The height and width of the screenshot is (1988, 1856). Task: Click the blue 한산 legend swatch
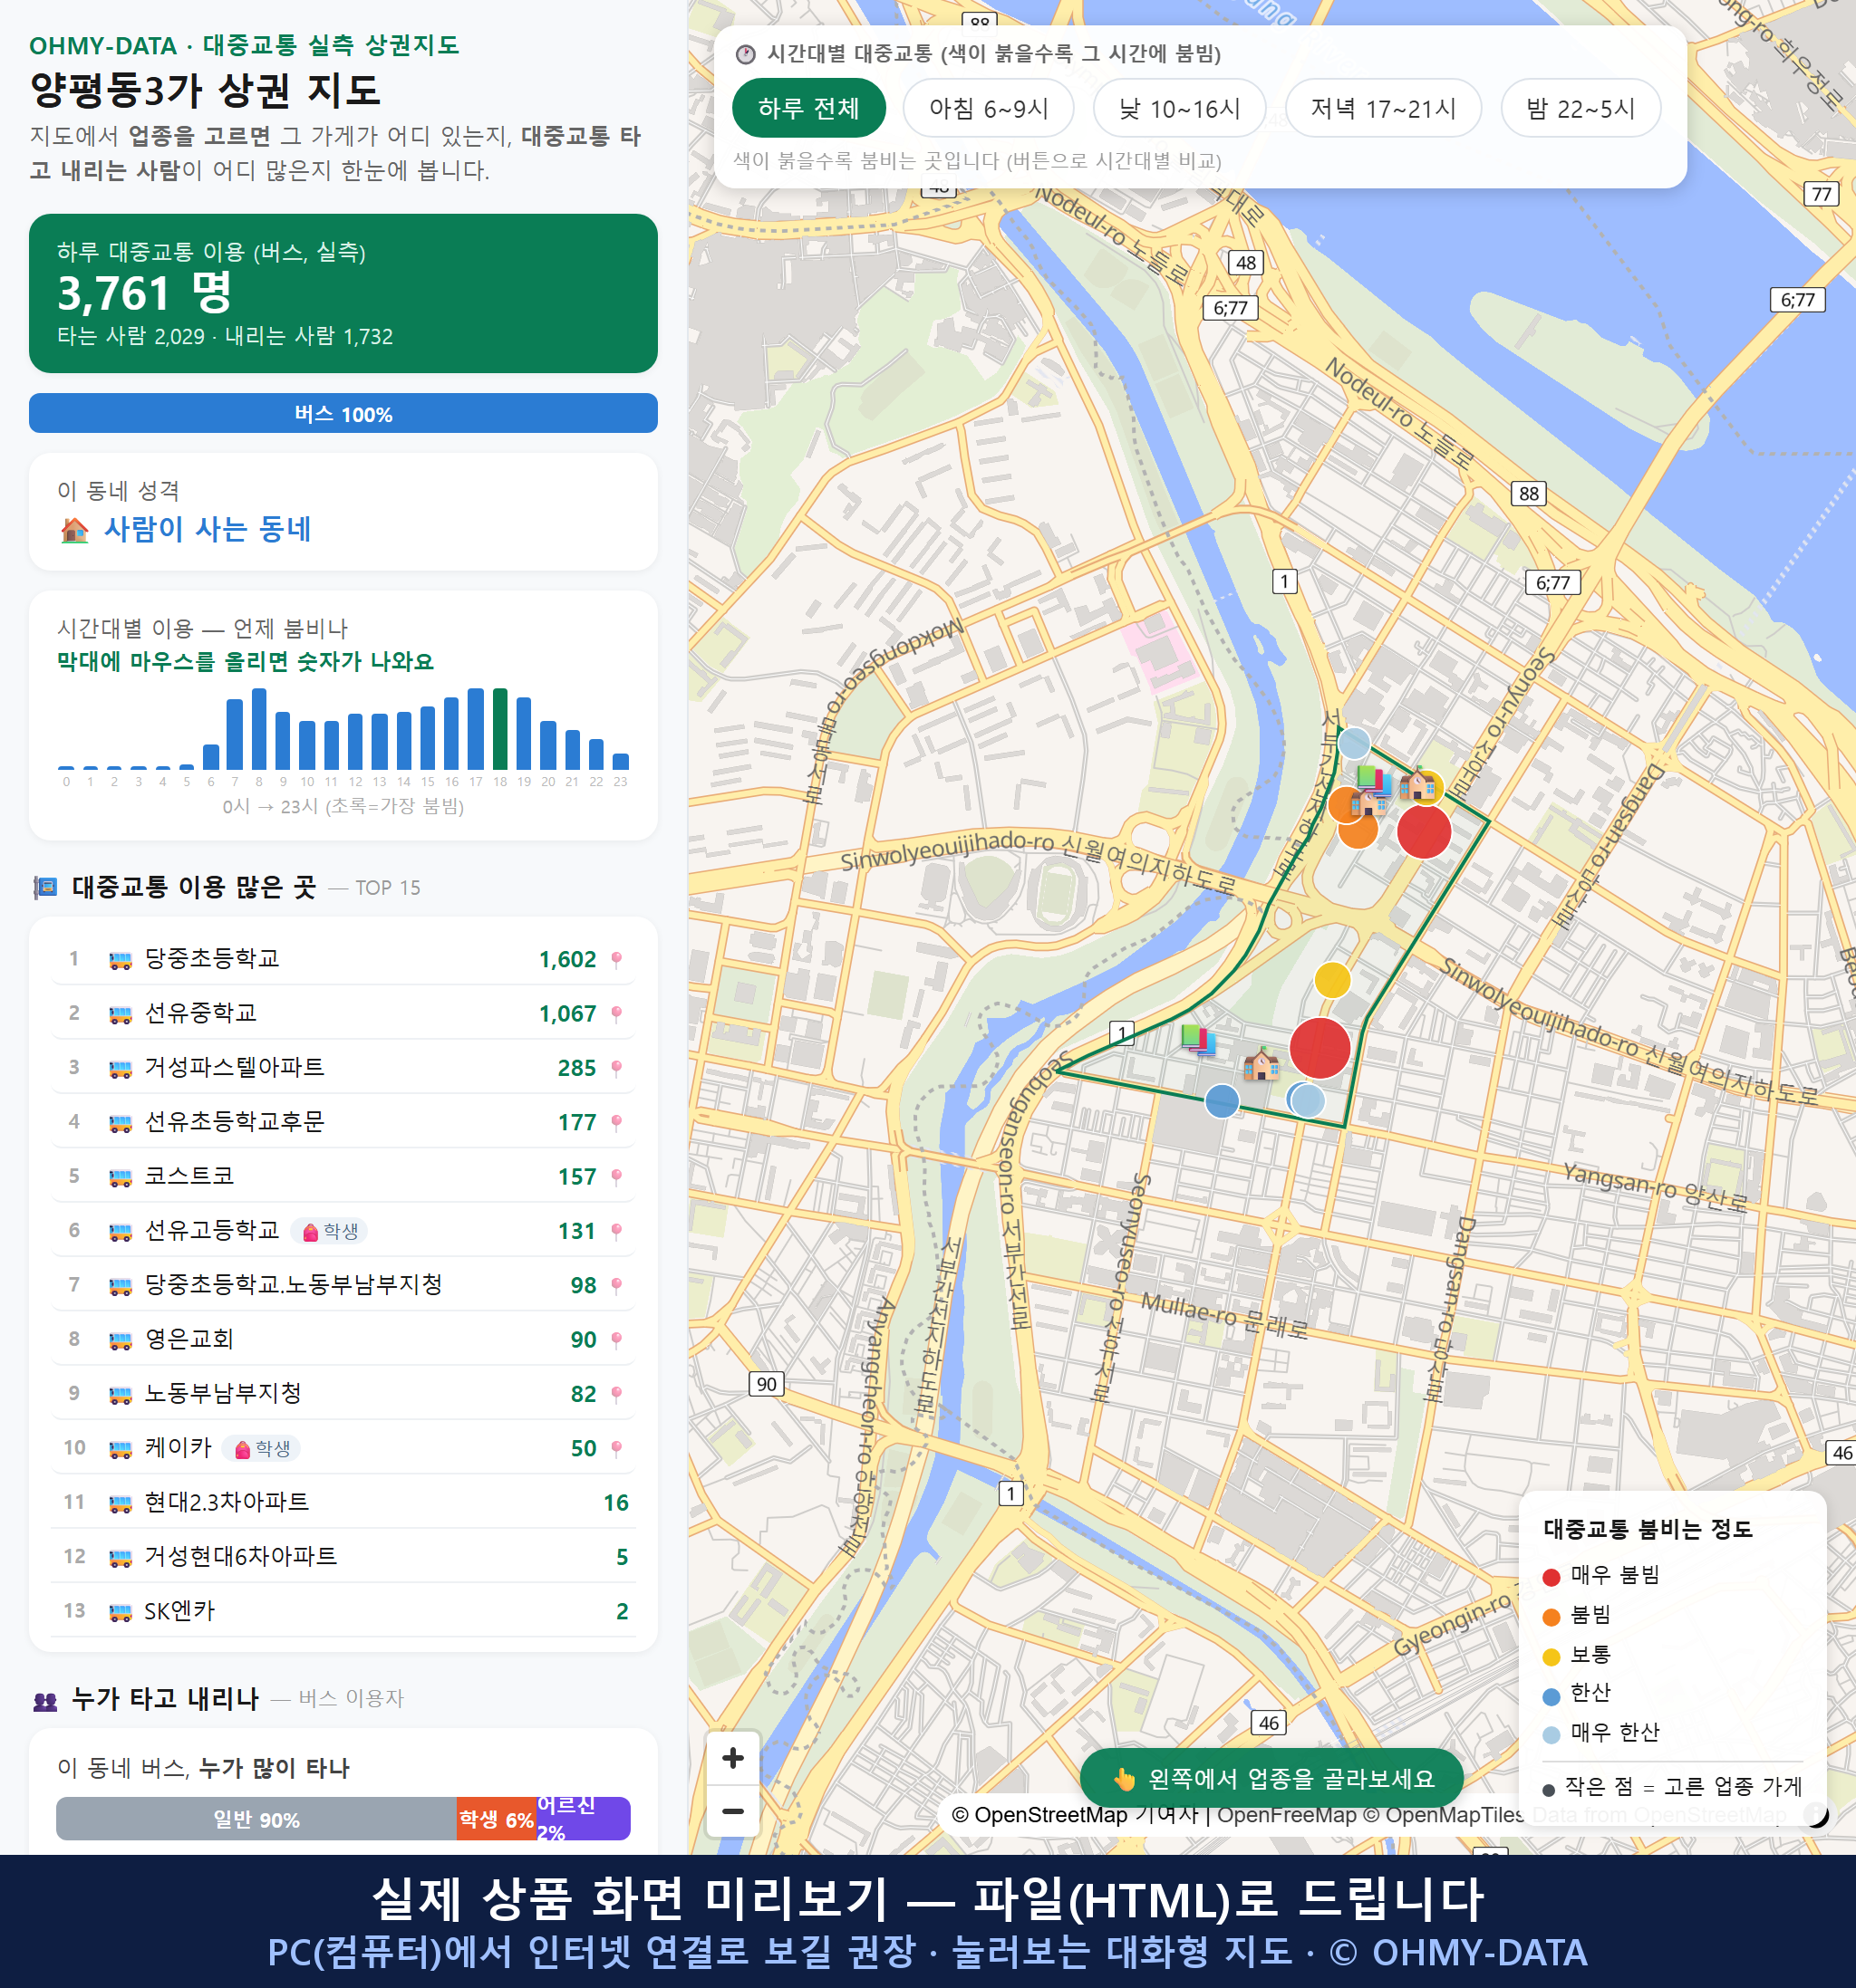tap(1551, 1696)
